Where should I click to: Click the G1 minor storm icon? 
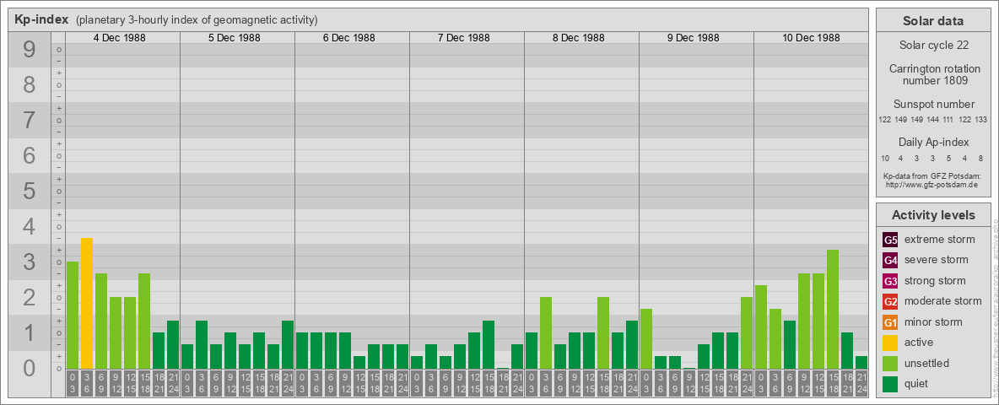coord(890,322)
